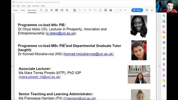Click the star bookmark icon
This screenshot has height=100, width=178.
click(x=46, y=10)
